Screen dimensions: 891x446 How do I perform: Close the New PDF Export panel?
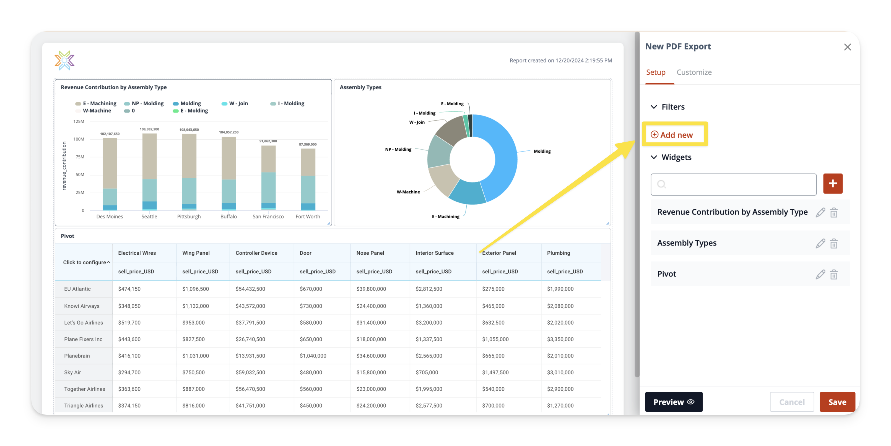click(x=847, y=47)
